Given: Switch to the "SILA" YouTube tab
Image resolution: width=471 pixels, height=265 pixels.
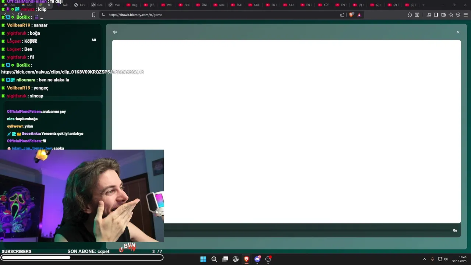Looking at the screenshot, I should pyautogui.click(x=289, y=5).
